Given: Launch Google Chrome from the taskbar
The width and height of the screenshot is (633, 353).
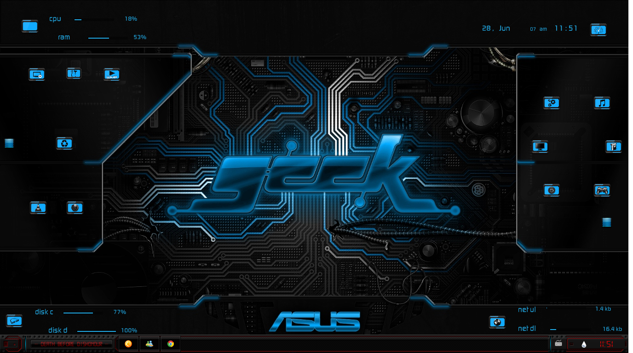Looking at the screenshot, I should pos(171,344).
